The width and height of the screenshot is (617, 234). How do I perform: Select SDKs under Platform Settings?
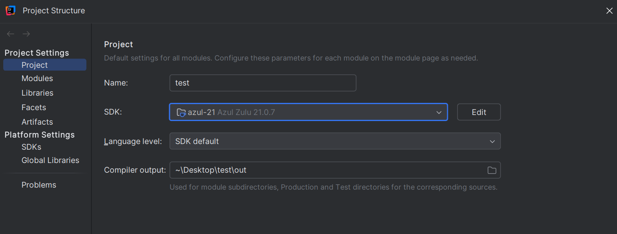[x=31, y=147]
